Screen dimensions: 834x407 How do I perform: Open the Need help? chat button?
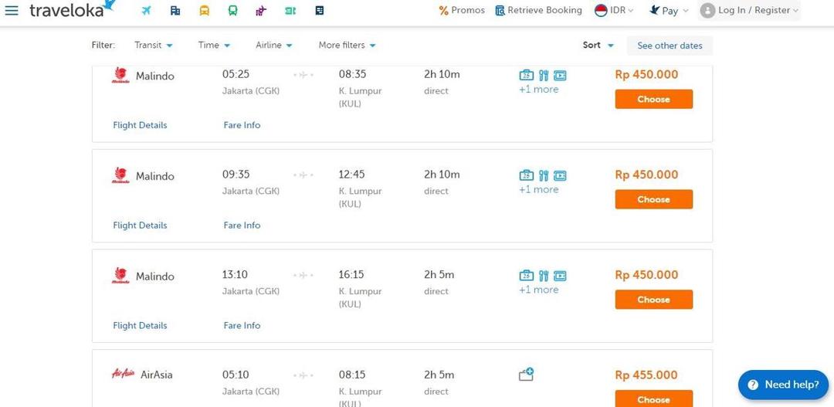(x=784, y=385)
